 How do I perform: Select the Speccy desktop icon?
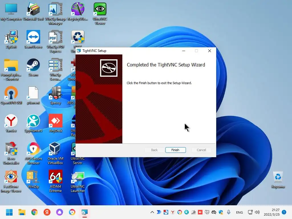tap(56, 95)
